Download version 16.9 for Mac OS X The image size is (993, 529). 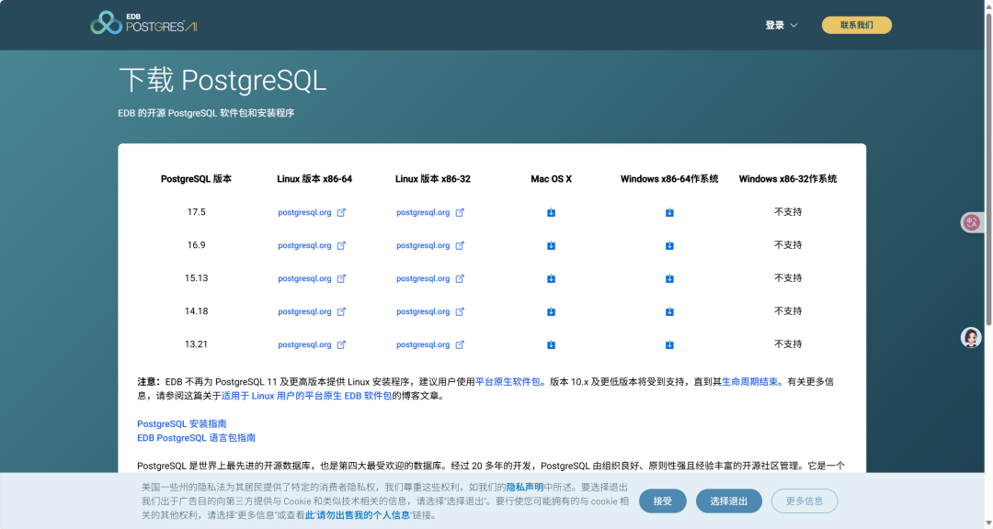click(551, 245)
